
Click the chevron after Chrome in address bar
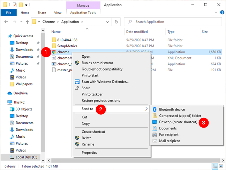point(58,22)
